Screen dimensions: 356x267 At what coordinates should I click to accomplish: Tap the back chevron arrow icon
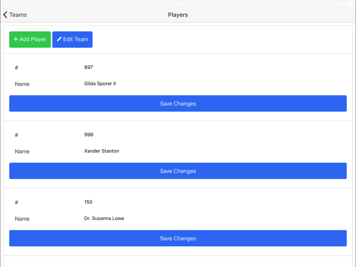(5, 15)
